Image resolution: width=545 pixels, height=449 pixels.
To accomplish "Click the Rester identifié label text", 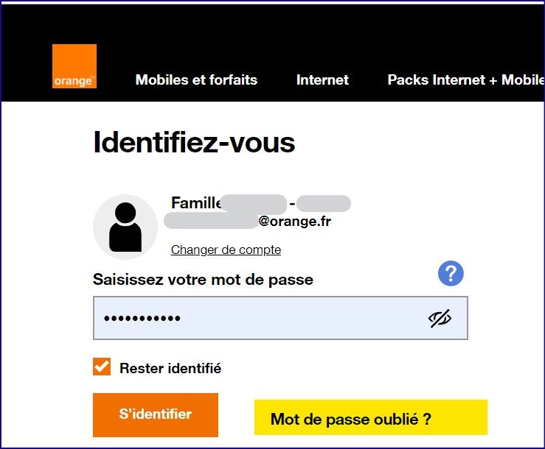I will [x=170, y=368].
